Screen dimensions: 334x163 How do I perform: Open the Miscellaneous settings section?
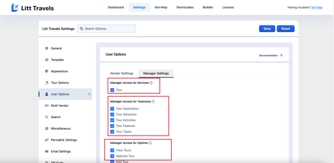point(61,129)
